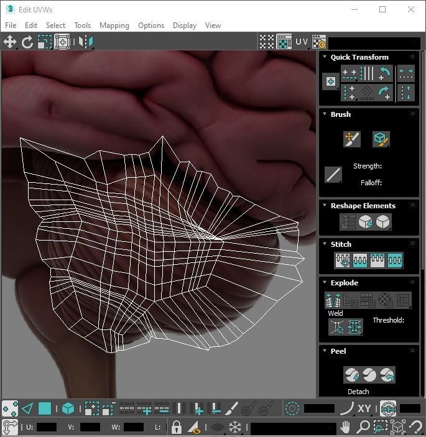This screenshot has width=426, height=437.
Task: Click Stitch To Target icon
Action: click(343, 260)
